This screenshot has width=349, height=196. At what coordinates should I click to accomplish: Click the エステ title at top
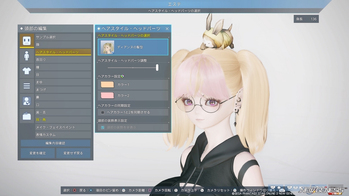click(x=174, y=4)
